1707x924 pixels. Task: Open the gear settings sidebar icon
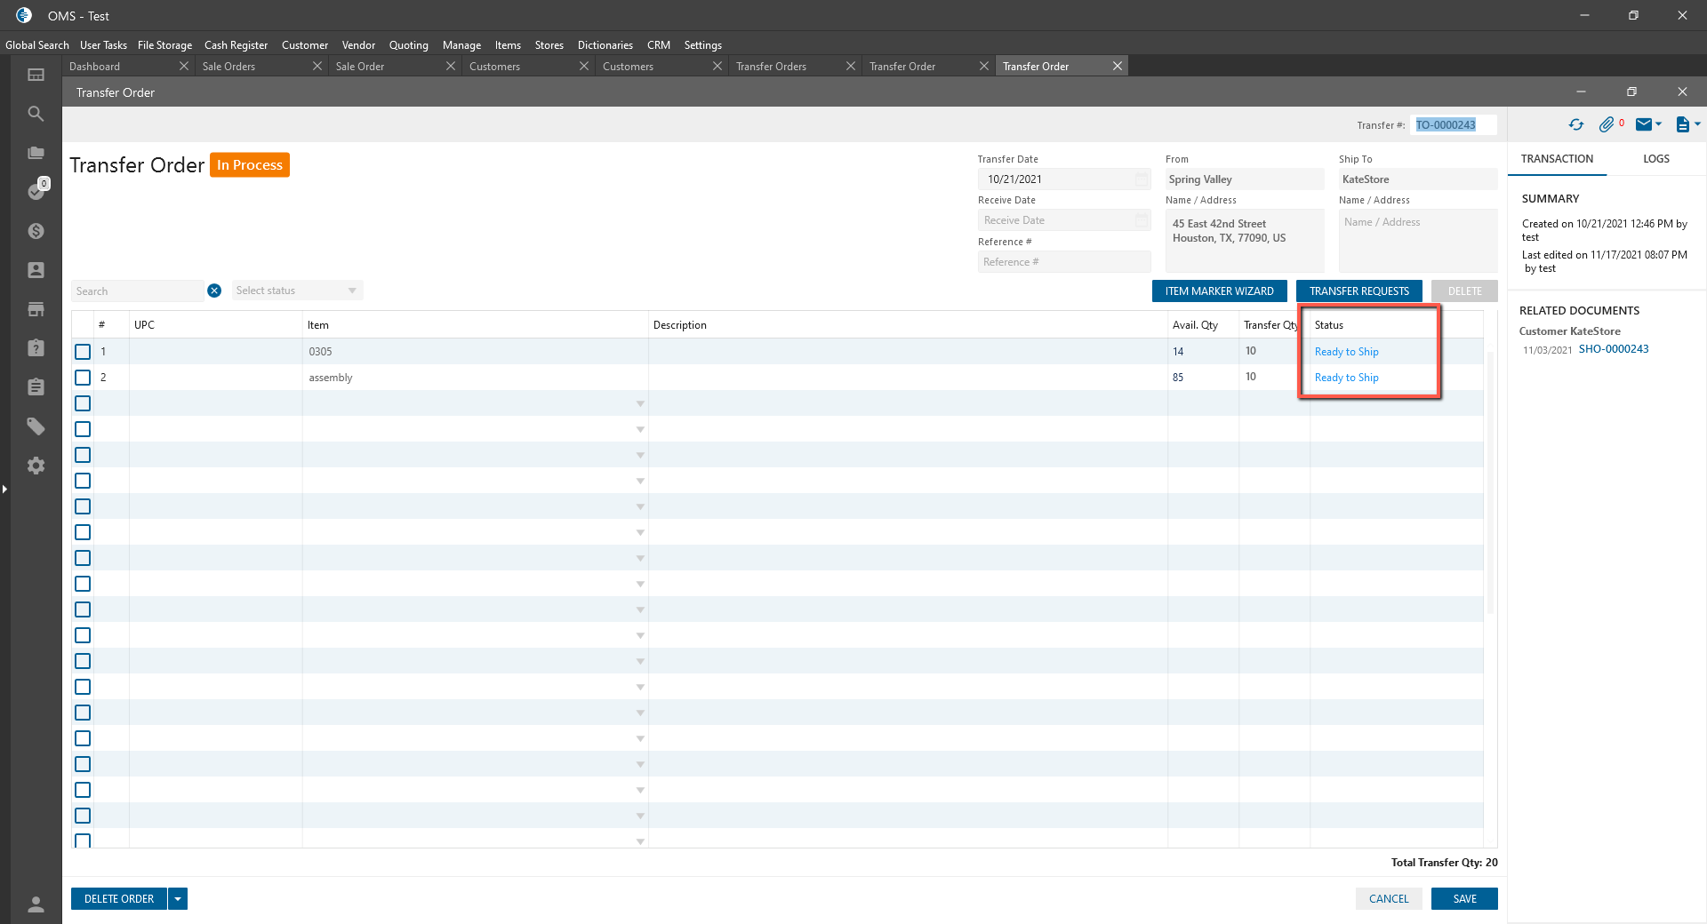click(x=36, y=466)
